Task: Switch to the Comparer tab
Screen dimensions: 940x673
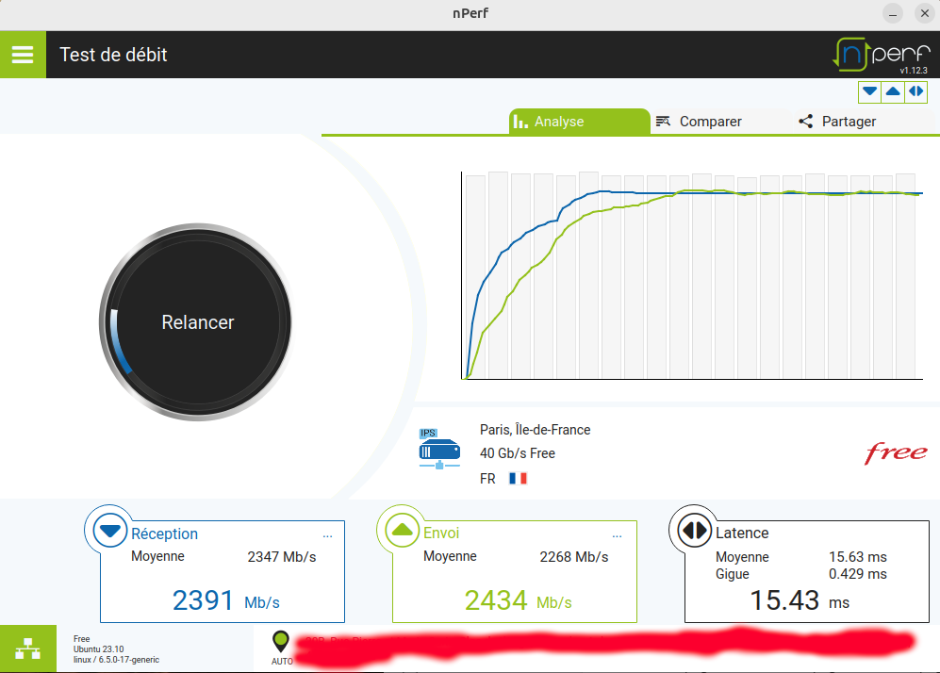Action: (x=700, y=122)
